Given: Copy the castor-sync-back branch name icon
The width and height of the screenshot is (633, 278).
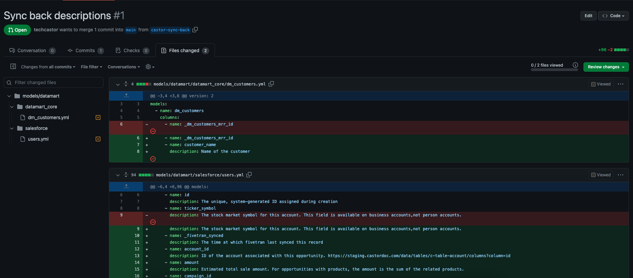Looking at the screenshot, I should pos(195,30).
